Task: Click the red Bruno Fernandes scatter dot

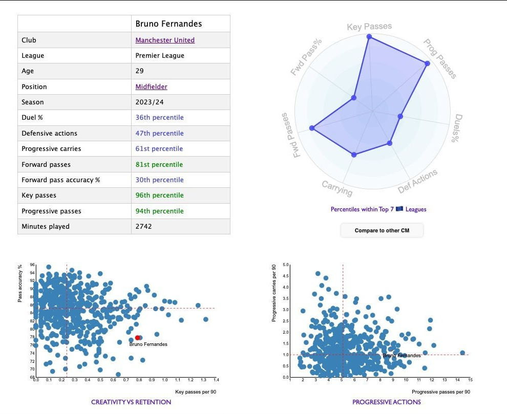Action: click(137, 338)
